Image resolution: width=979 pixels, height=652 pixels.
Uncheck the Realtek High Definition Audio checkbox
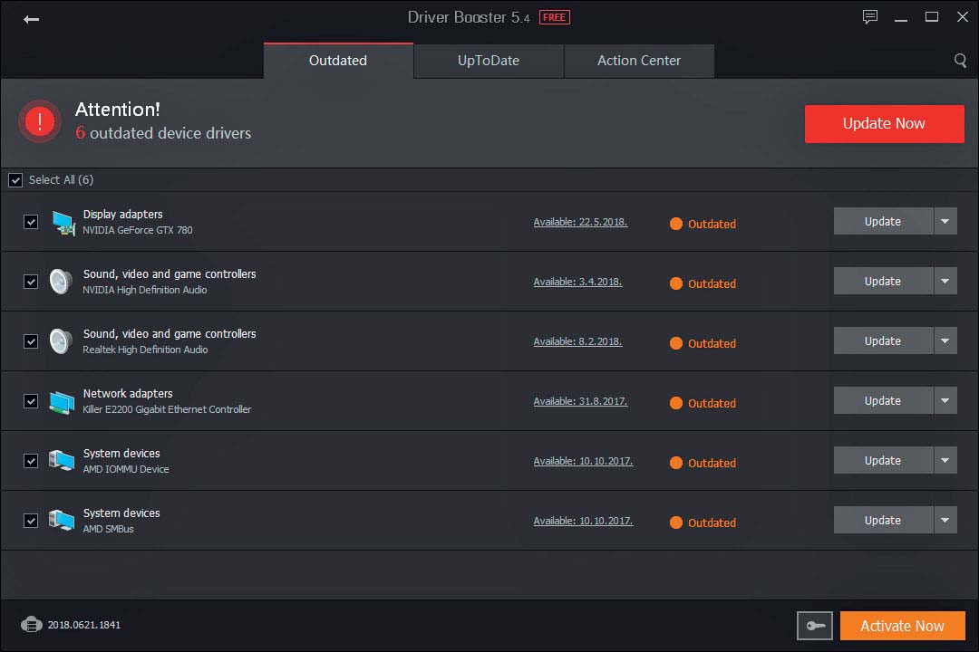31,341
